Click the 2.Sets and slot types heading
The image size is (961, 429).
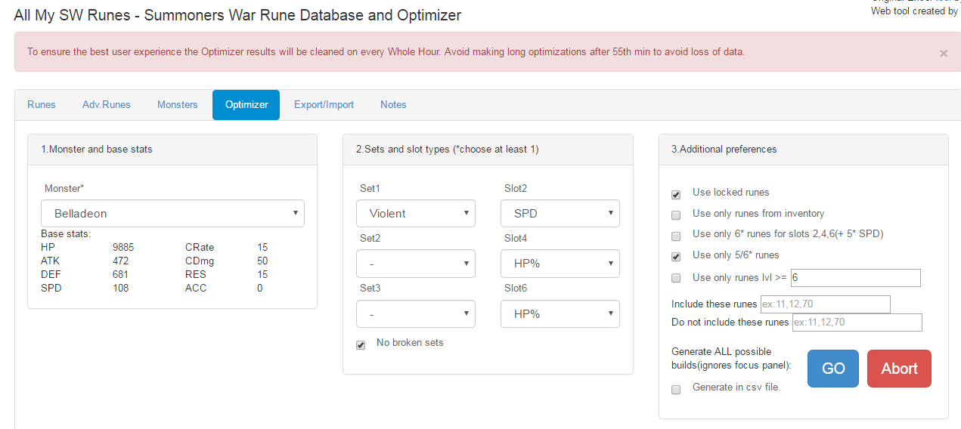pos(447,150)
